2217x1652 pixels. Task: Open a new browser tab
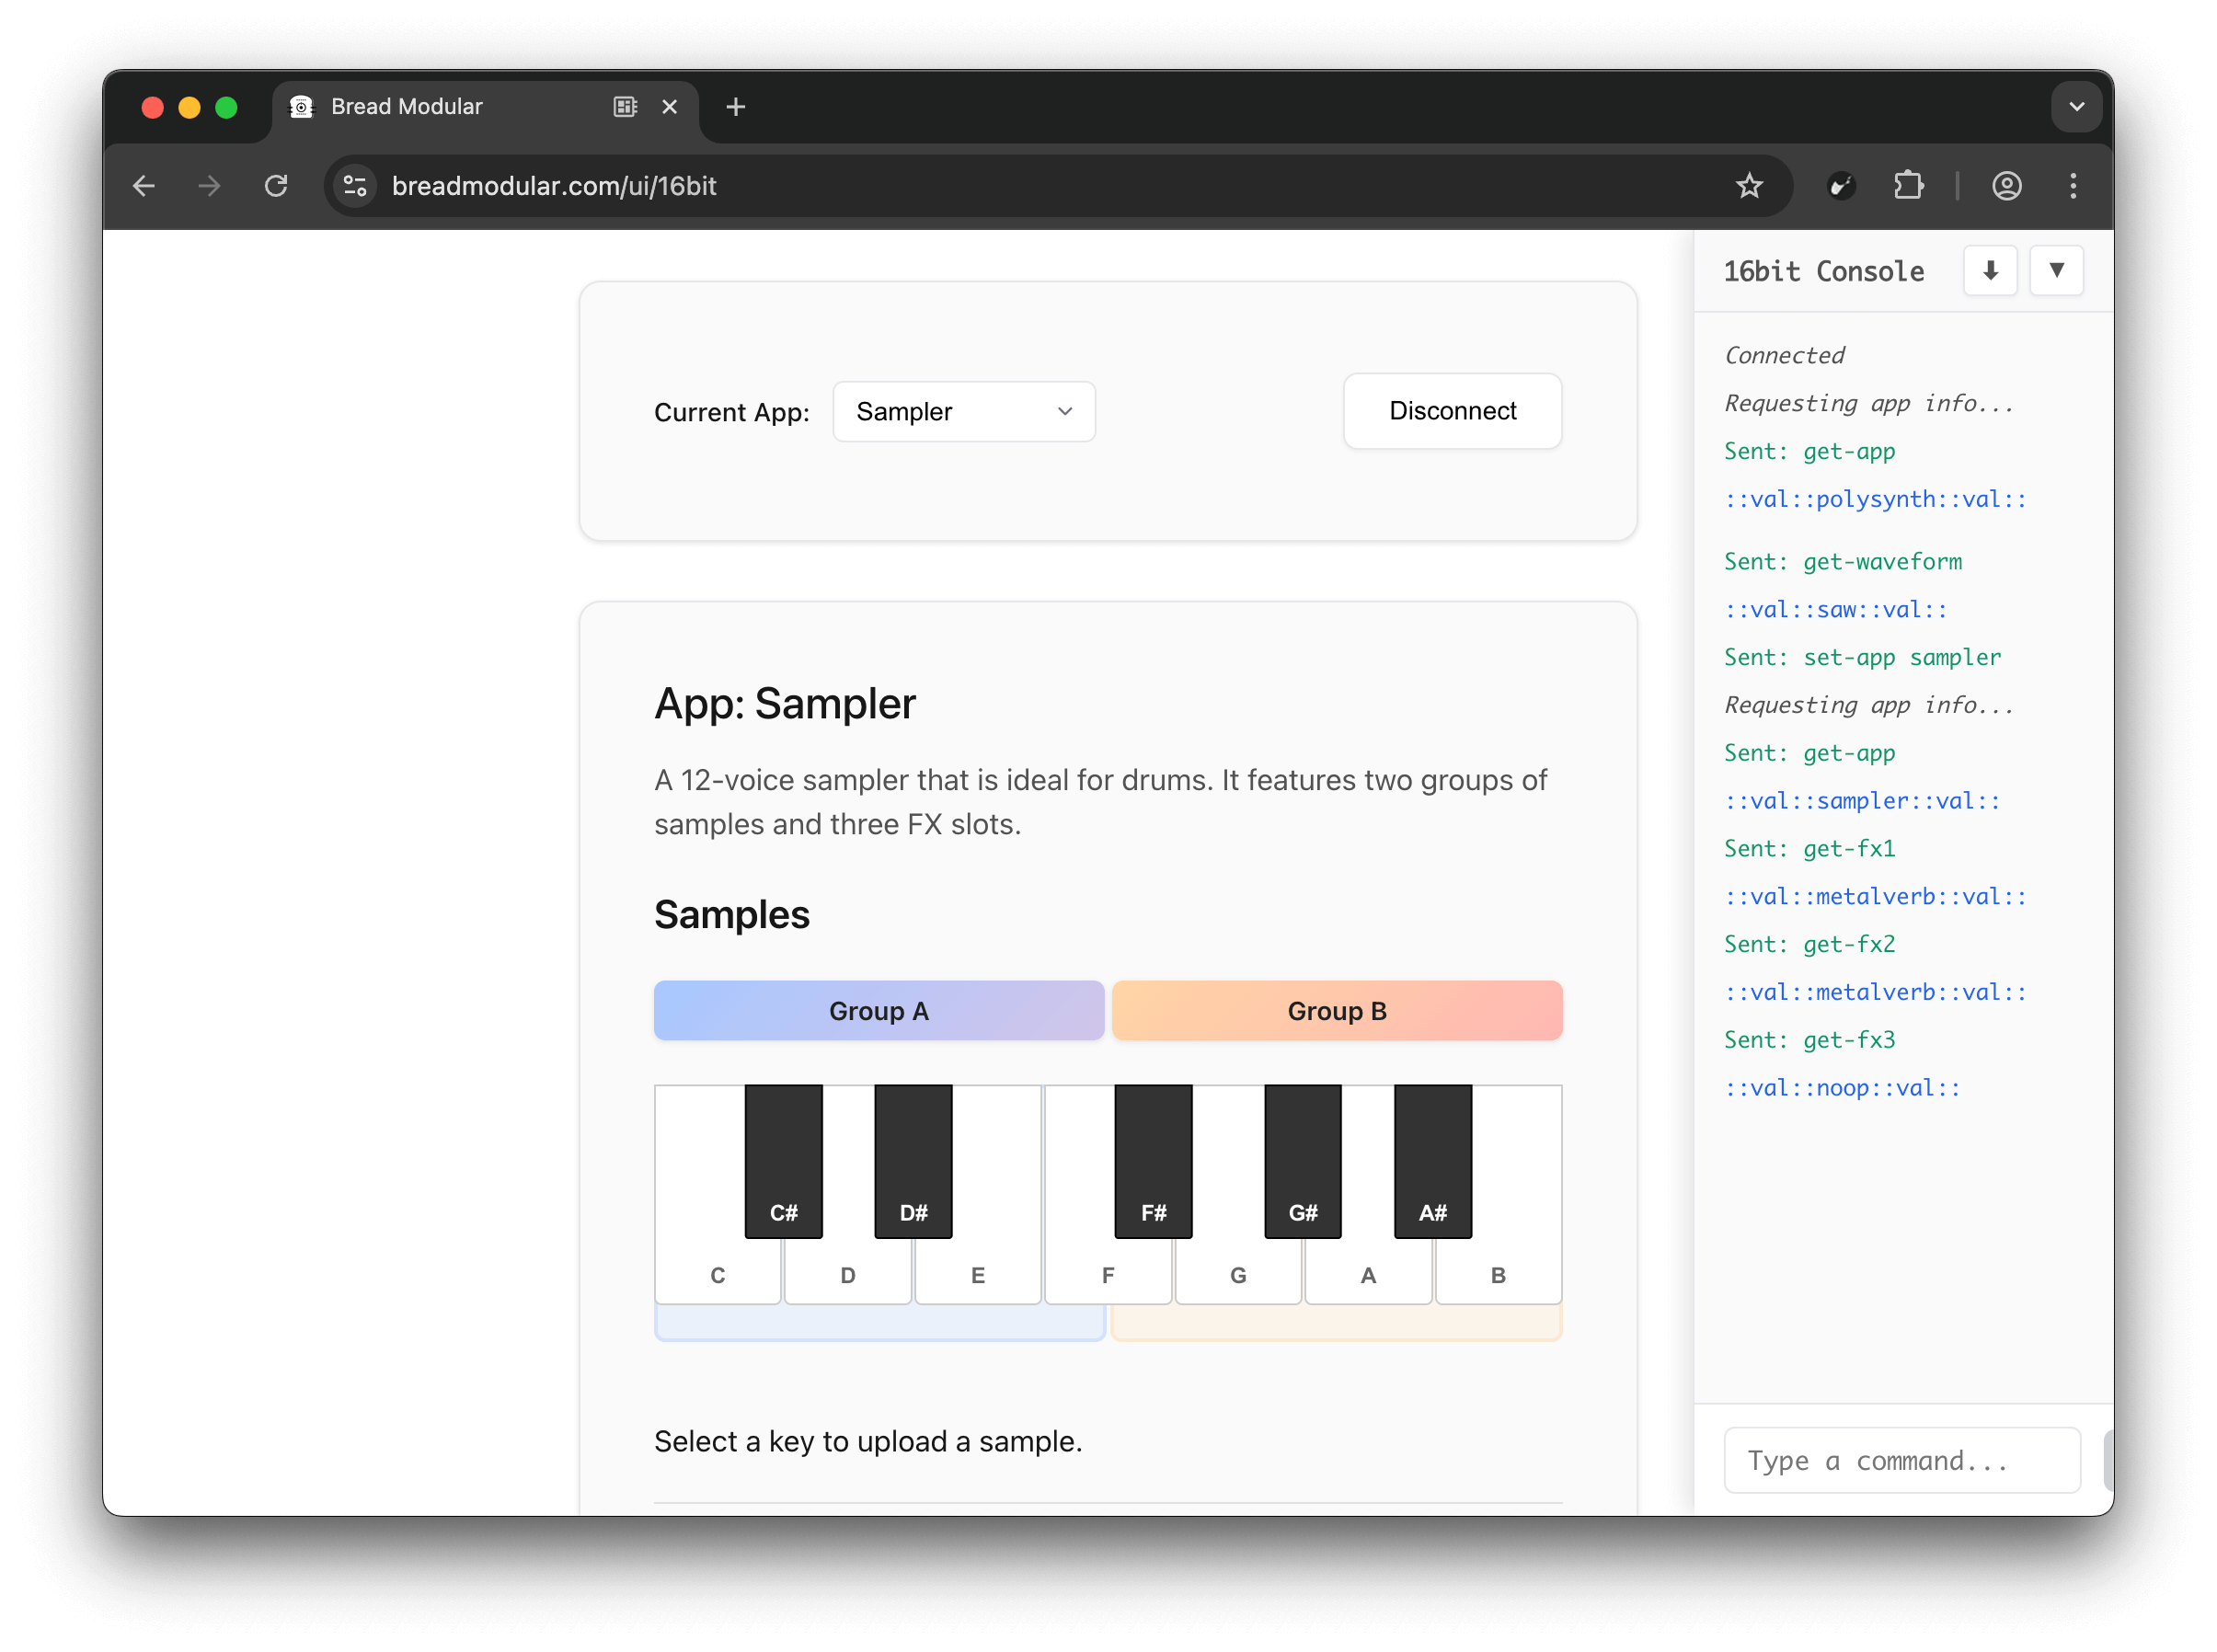735,107
